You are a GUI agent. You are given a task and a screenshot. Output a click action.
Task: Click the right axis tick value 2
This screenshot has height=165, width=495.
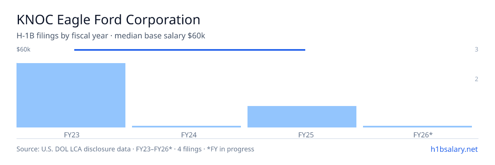[476, 79]
